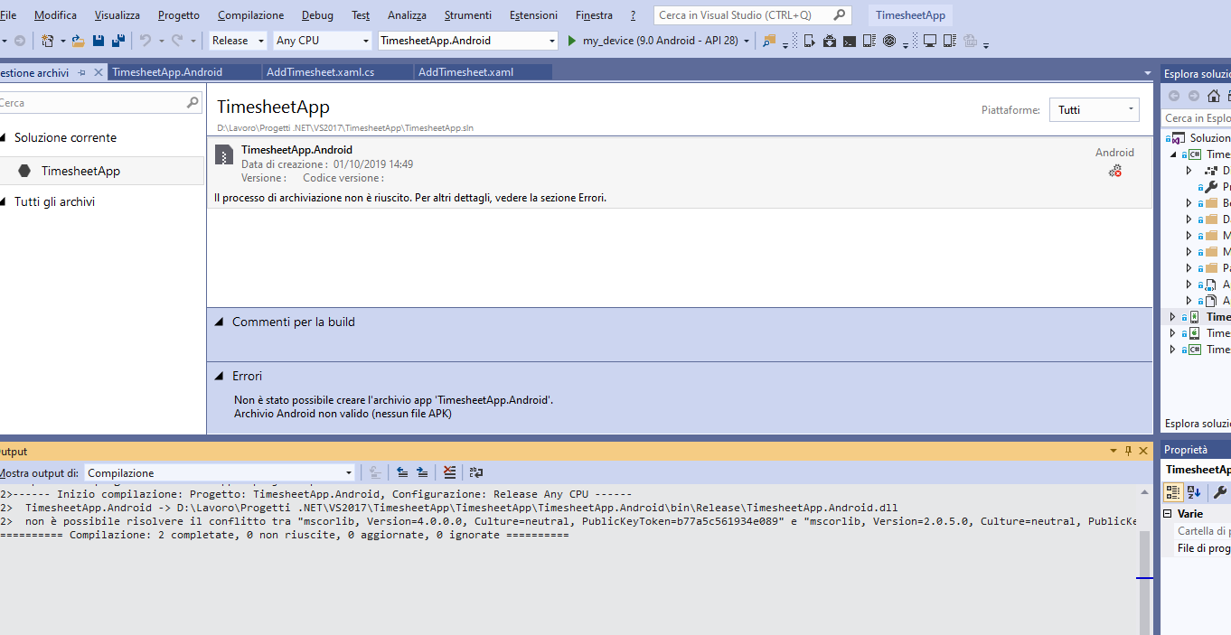
Task: Open the Android SDK Manager icon
Action: 829,41
